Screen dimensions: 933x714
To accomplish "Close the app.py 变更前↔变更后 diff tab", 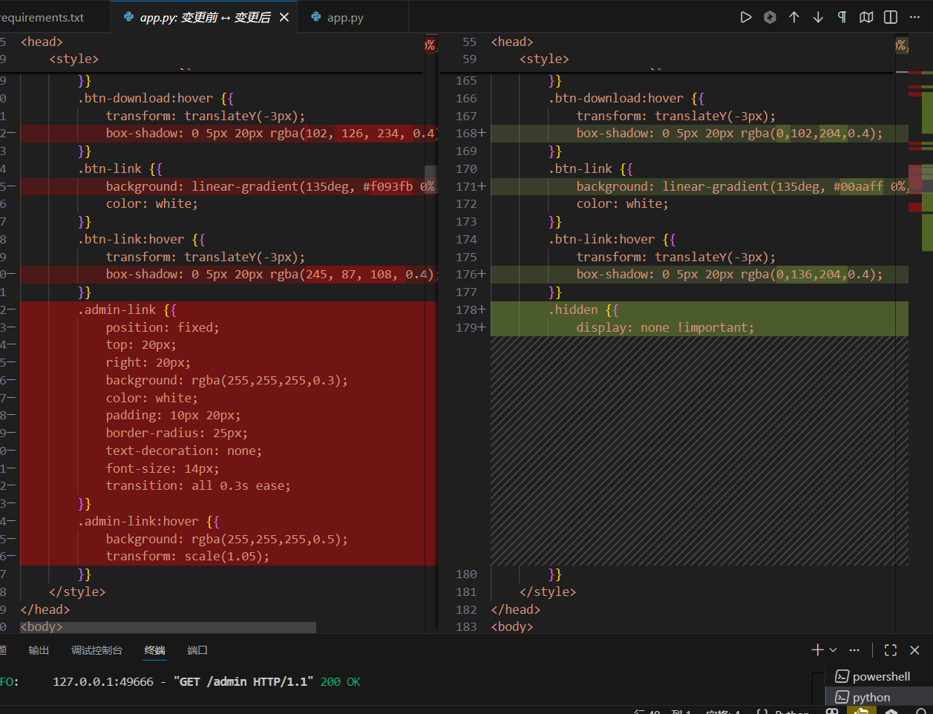I will (x=284, y=17).
